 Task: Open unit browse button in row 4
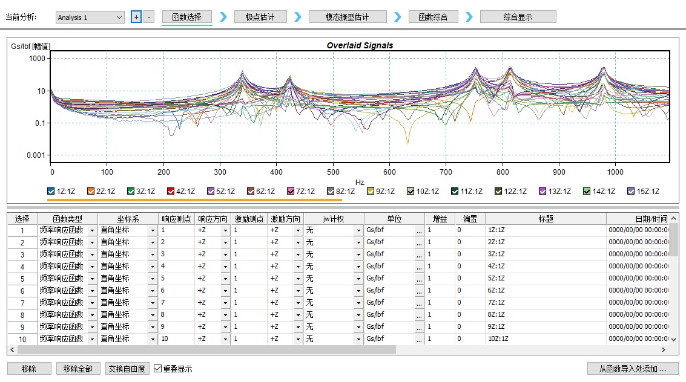click(x=419, y=267)
